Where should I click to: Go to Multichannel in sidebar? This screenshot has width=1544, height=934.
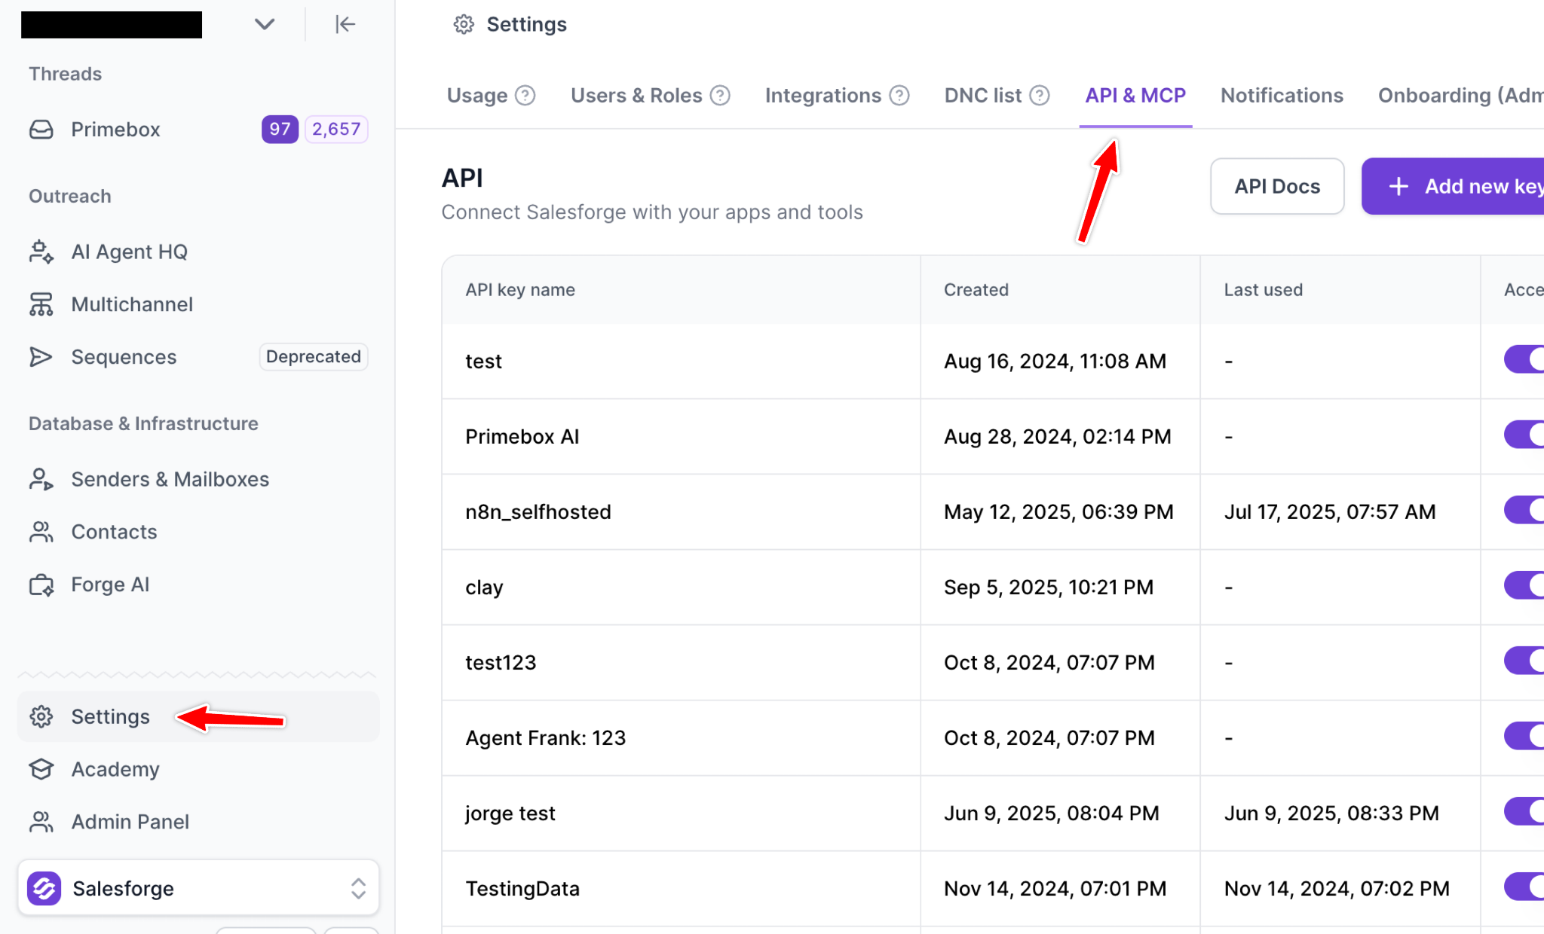pos(132,304)
